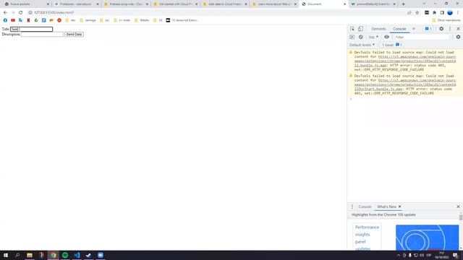Expand the Default levels dropdown
The width and height of the screenshot is (463, 260).
click(362, 45)
